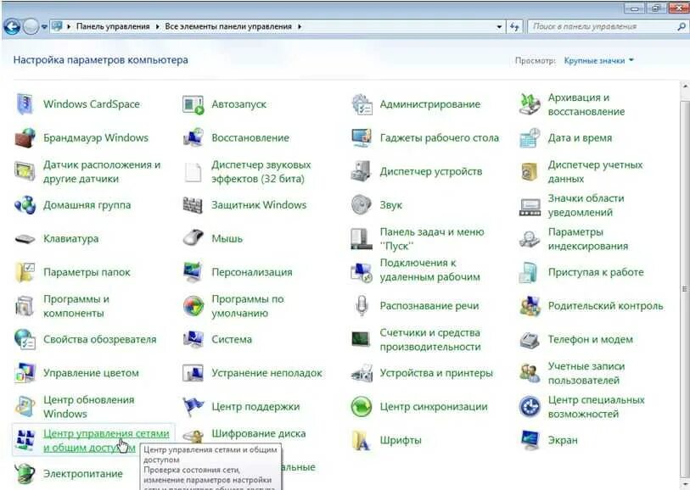Open the Крупные значки view dropdown
690x490 pixels.
click(599, 61)
